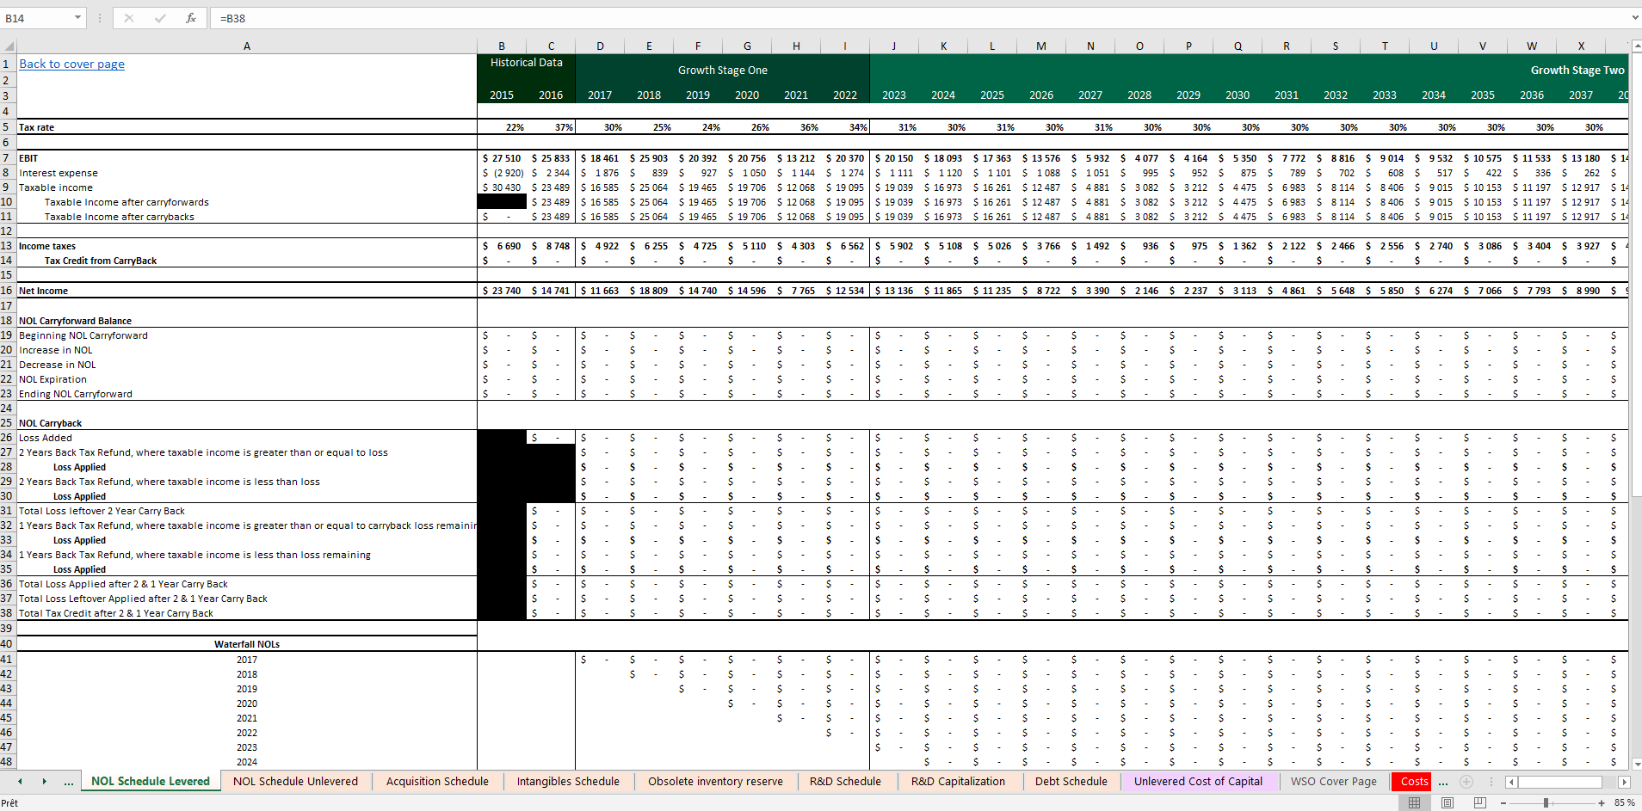This screenshot has height=811, width=1642.
Task: Zoom out with the minus button
Action: tap(1503, 802)
